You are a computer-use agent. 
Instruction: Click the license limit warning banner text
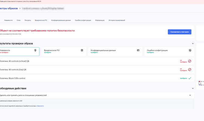click(21, 2)
